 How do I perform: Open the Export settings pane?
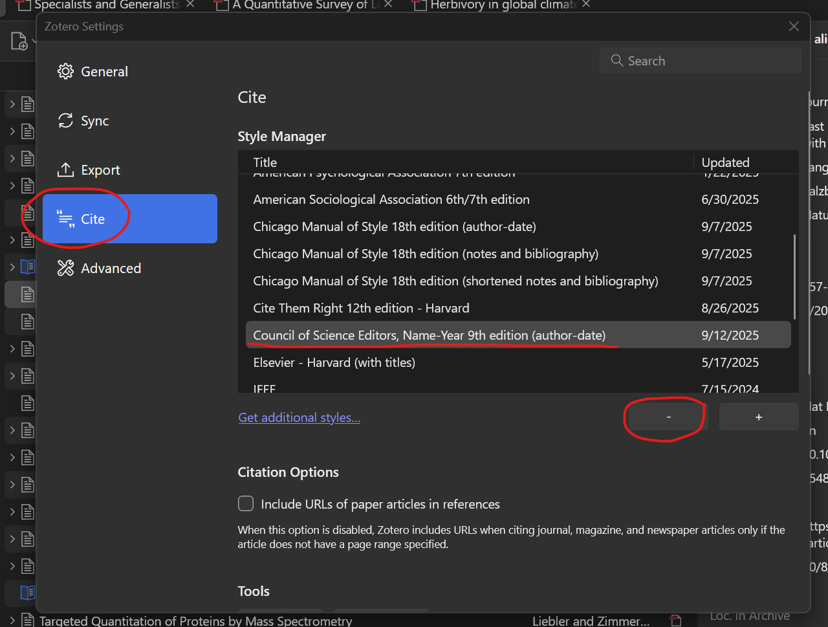129,170
